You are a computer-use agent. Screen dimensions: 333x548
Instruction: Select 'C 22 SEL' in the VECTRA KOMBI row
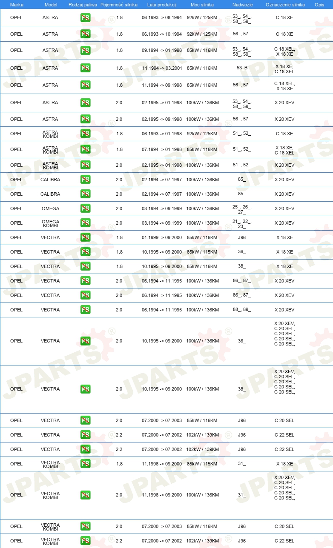click(284, 541)
